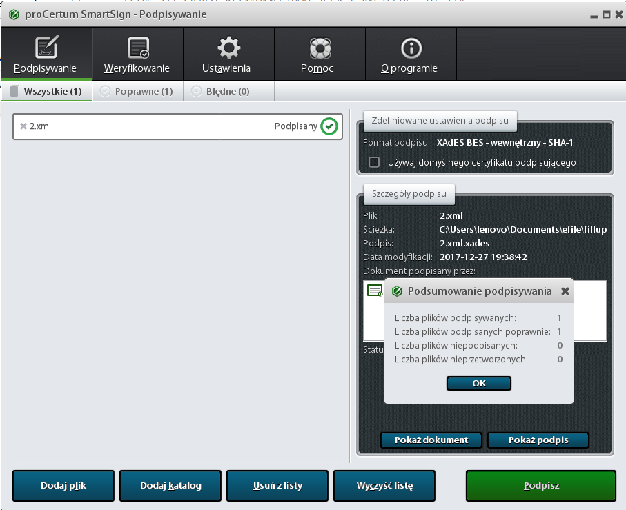Click the proCertum logo in title bar
Screen dimensions: 626x510
[x=14, y=14]
